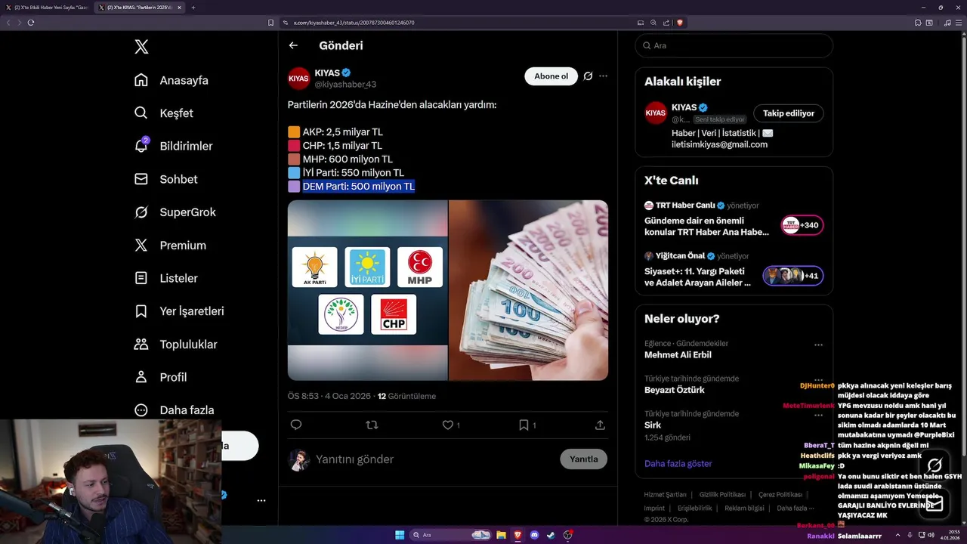The width and height of the screenshot is (967, 544).
Task: Open Sohbet messages
Action: [x=165, y=179]
